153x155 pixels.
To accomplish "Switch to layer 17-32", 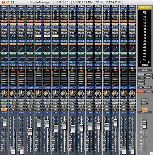I will coord(141,77).
